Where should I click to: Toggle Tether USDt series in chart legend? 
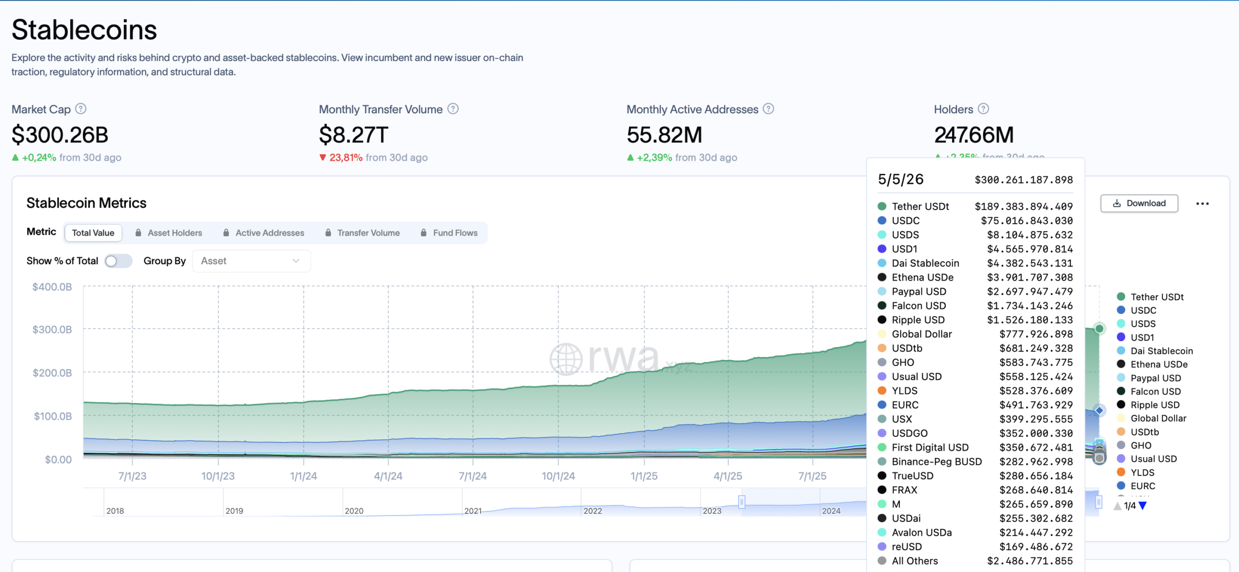click(1150, 297)
